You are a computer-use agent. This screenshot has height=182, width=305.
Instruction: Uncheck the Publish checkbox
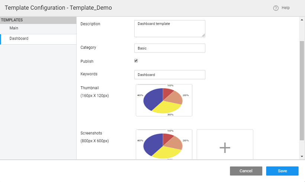pos(136,61)
